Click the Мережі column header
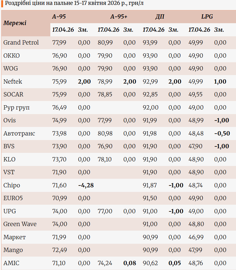 15,23
